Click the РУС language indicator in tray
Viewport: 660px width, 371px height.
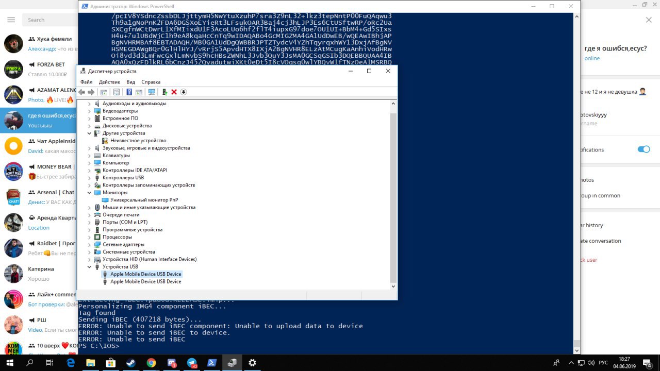[x=603, y=363]
